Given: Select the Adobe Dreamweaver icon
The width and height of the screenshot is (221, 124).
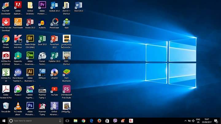Looking at the screenshot, I should (x=30, y=58).
